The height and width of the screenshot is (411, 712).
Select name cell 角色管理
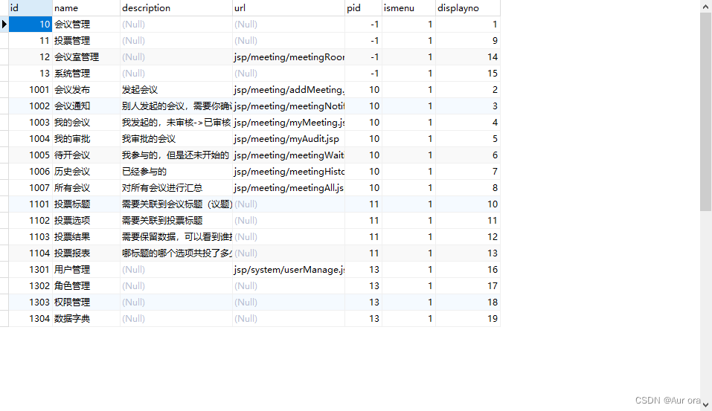tap(86, 286)
